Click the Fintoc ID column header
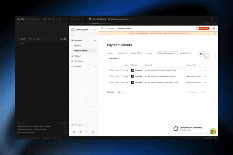This screenshot has width=233, height=155. click(x=148, y=65)
